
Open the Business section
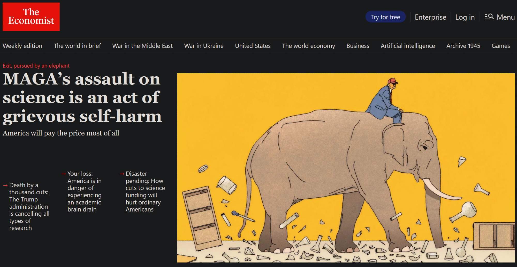click(x=358, y=46)
